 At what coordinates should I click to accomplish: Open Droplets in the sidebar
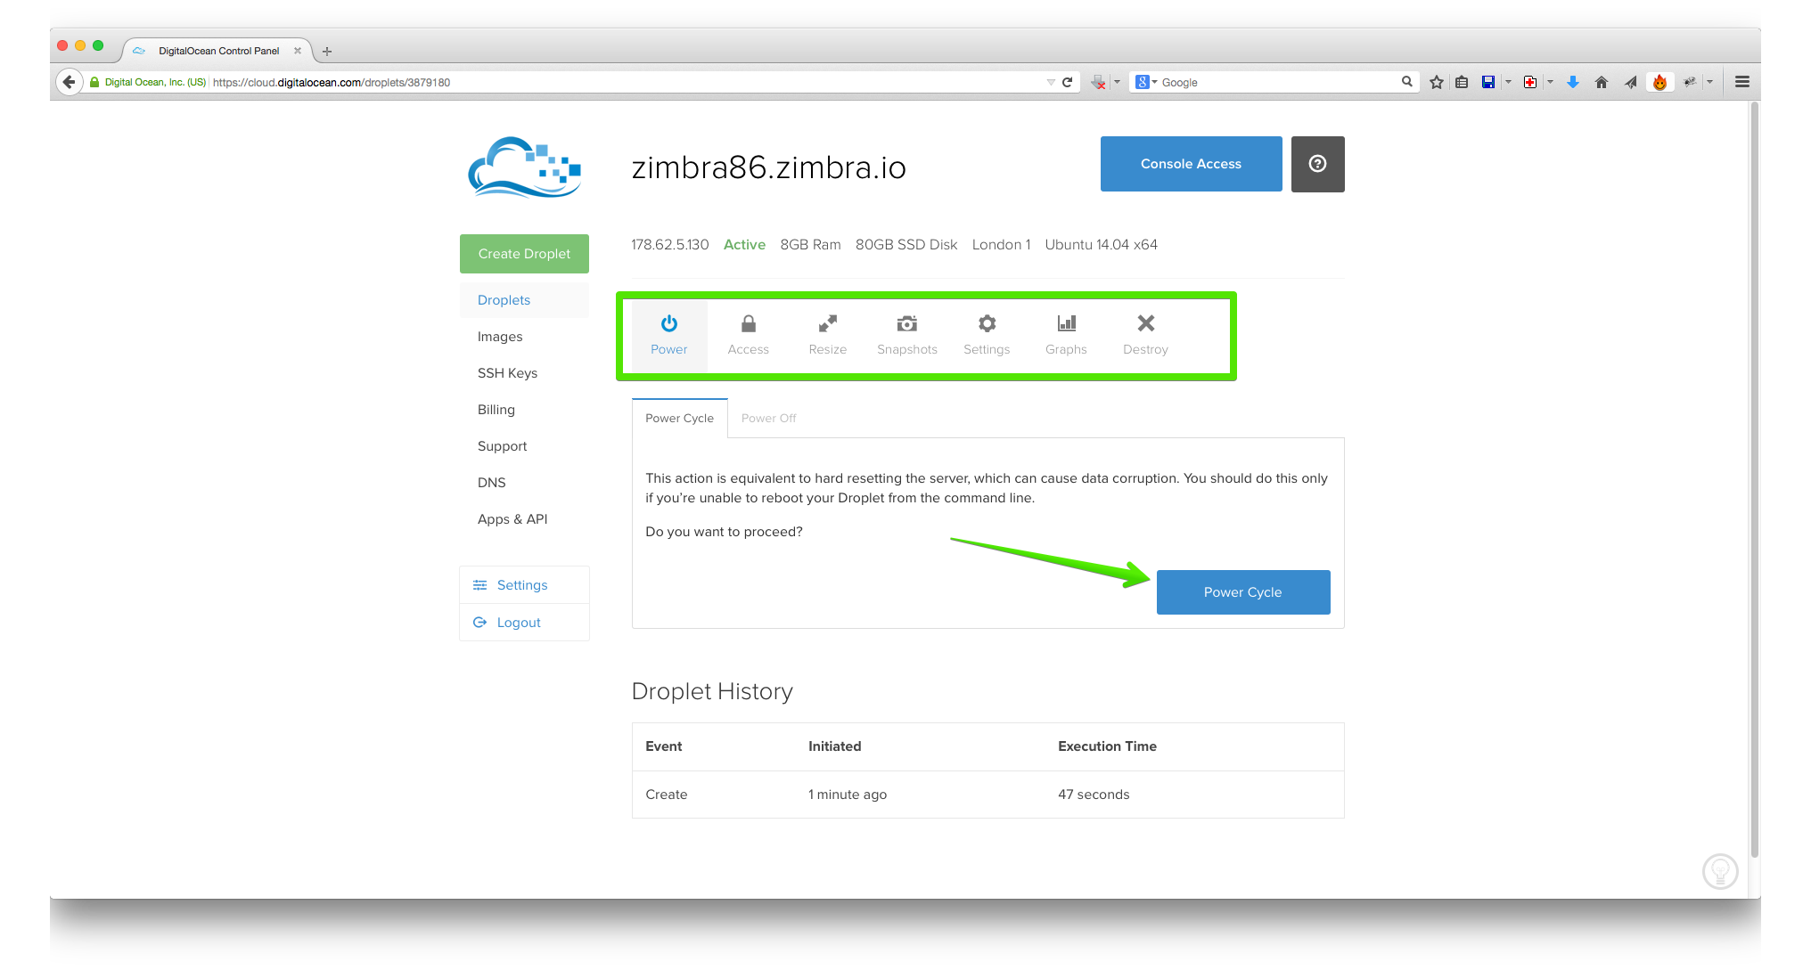click(524, 300)
